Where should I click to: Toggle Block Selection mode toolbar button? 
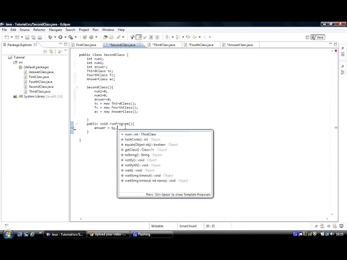[x=151, y=37]
